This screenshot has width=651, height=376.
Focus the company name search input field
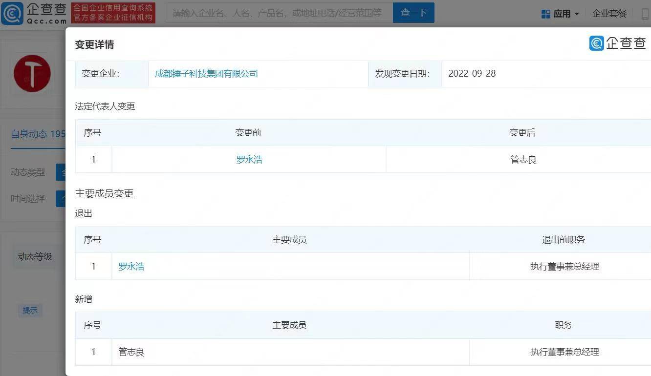pos(278,13)
